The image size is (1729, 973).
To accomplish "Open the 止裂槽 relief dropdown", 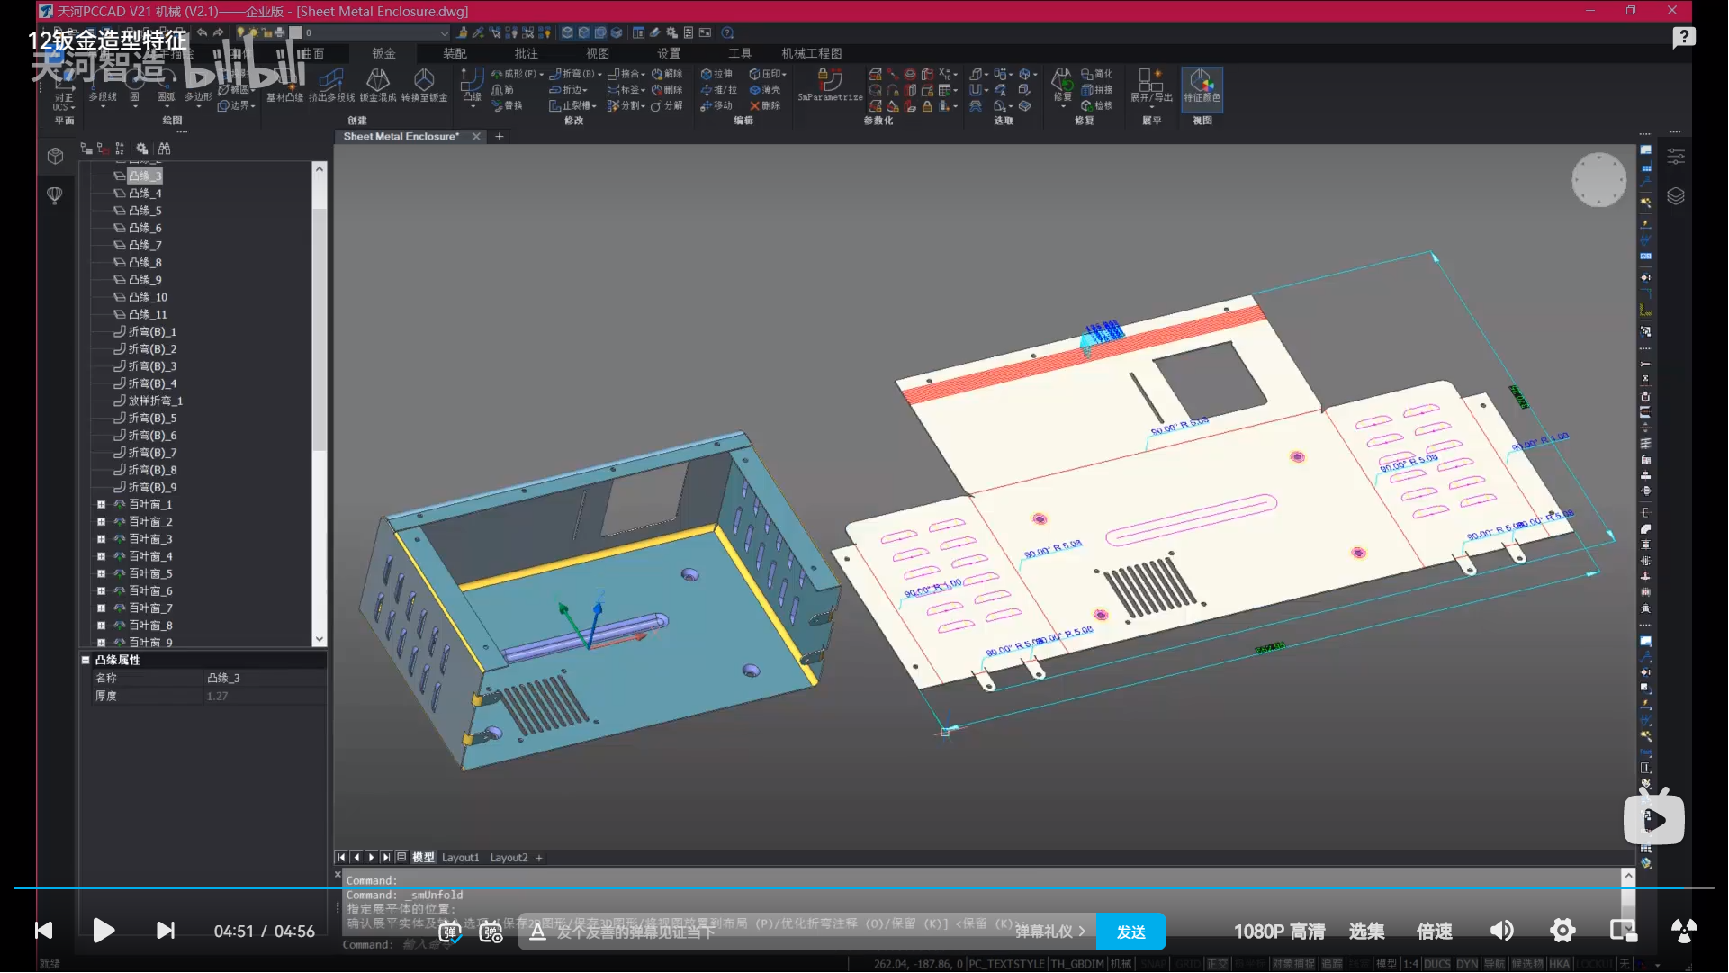I will click(572, 106).
